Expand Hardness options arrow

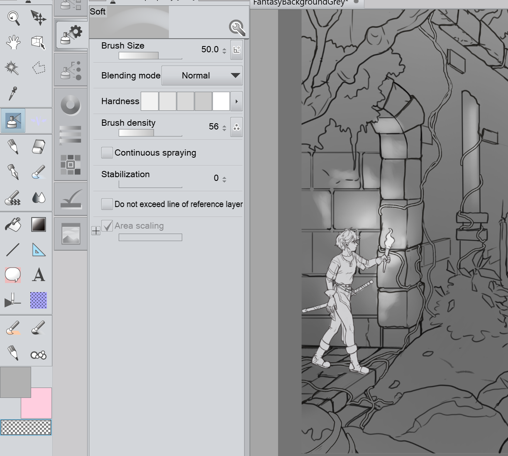[237, 102]
